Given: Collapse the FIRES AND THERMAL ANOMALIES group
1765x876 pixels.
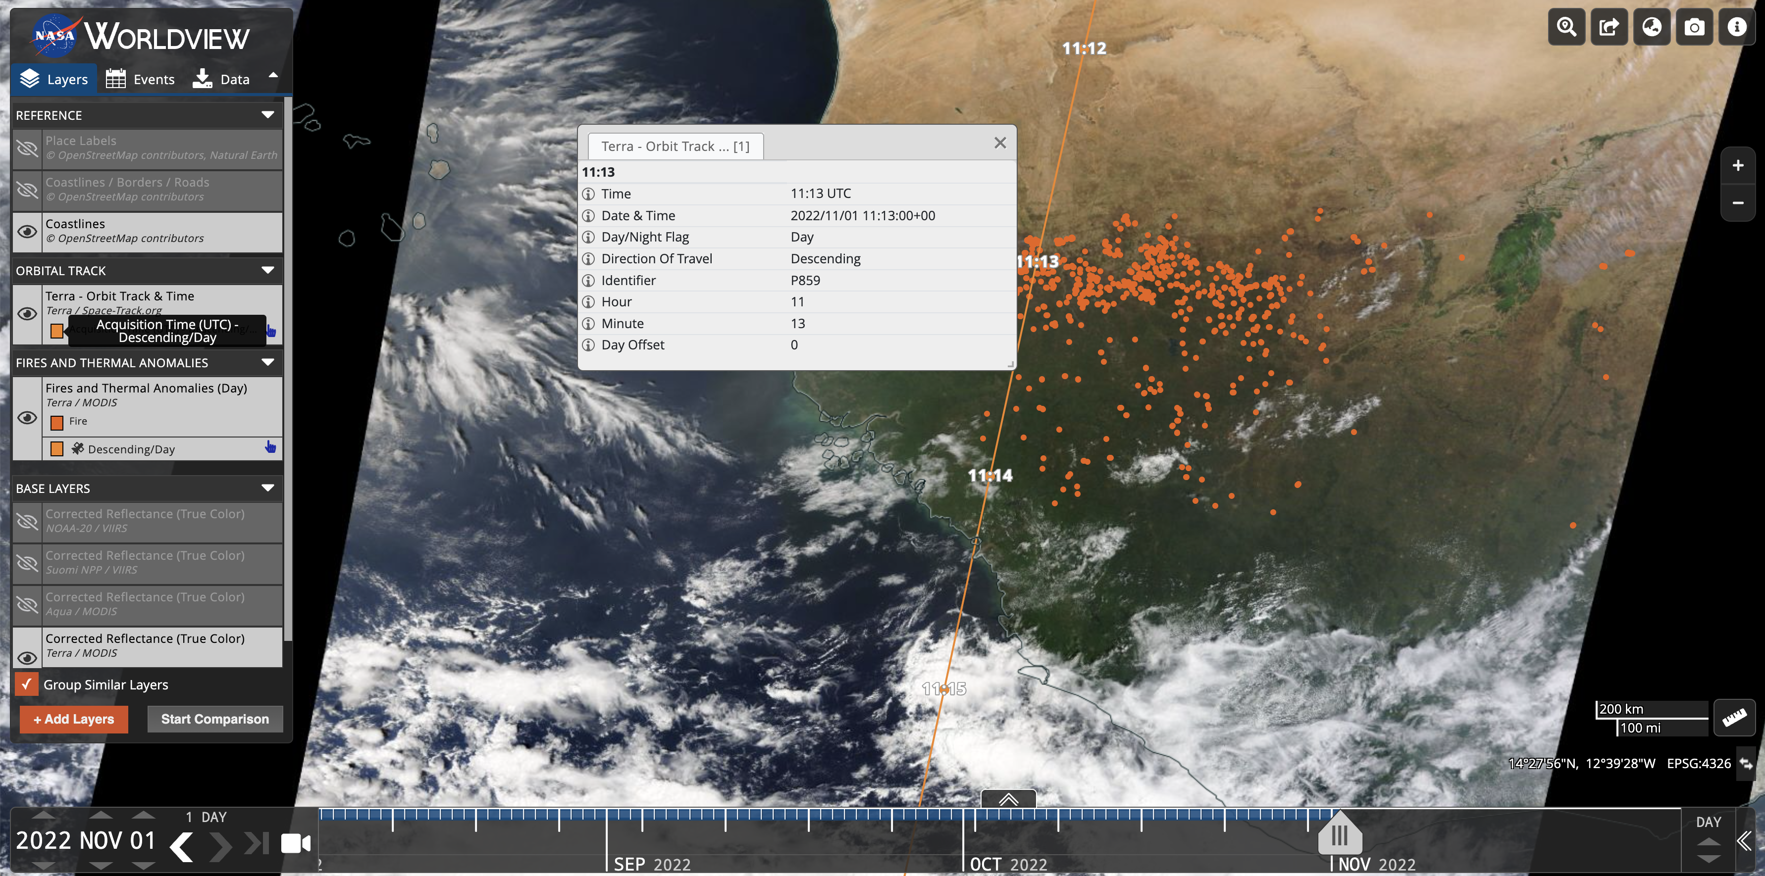Looking at the screenshot, I should point(268,362).
